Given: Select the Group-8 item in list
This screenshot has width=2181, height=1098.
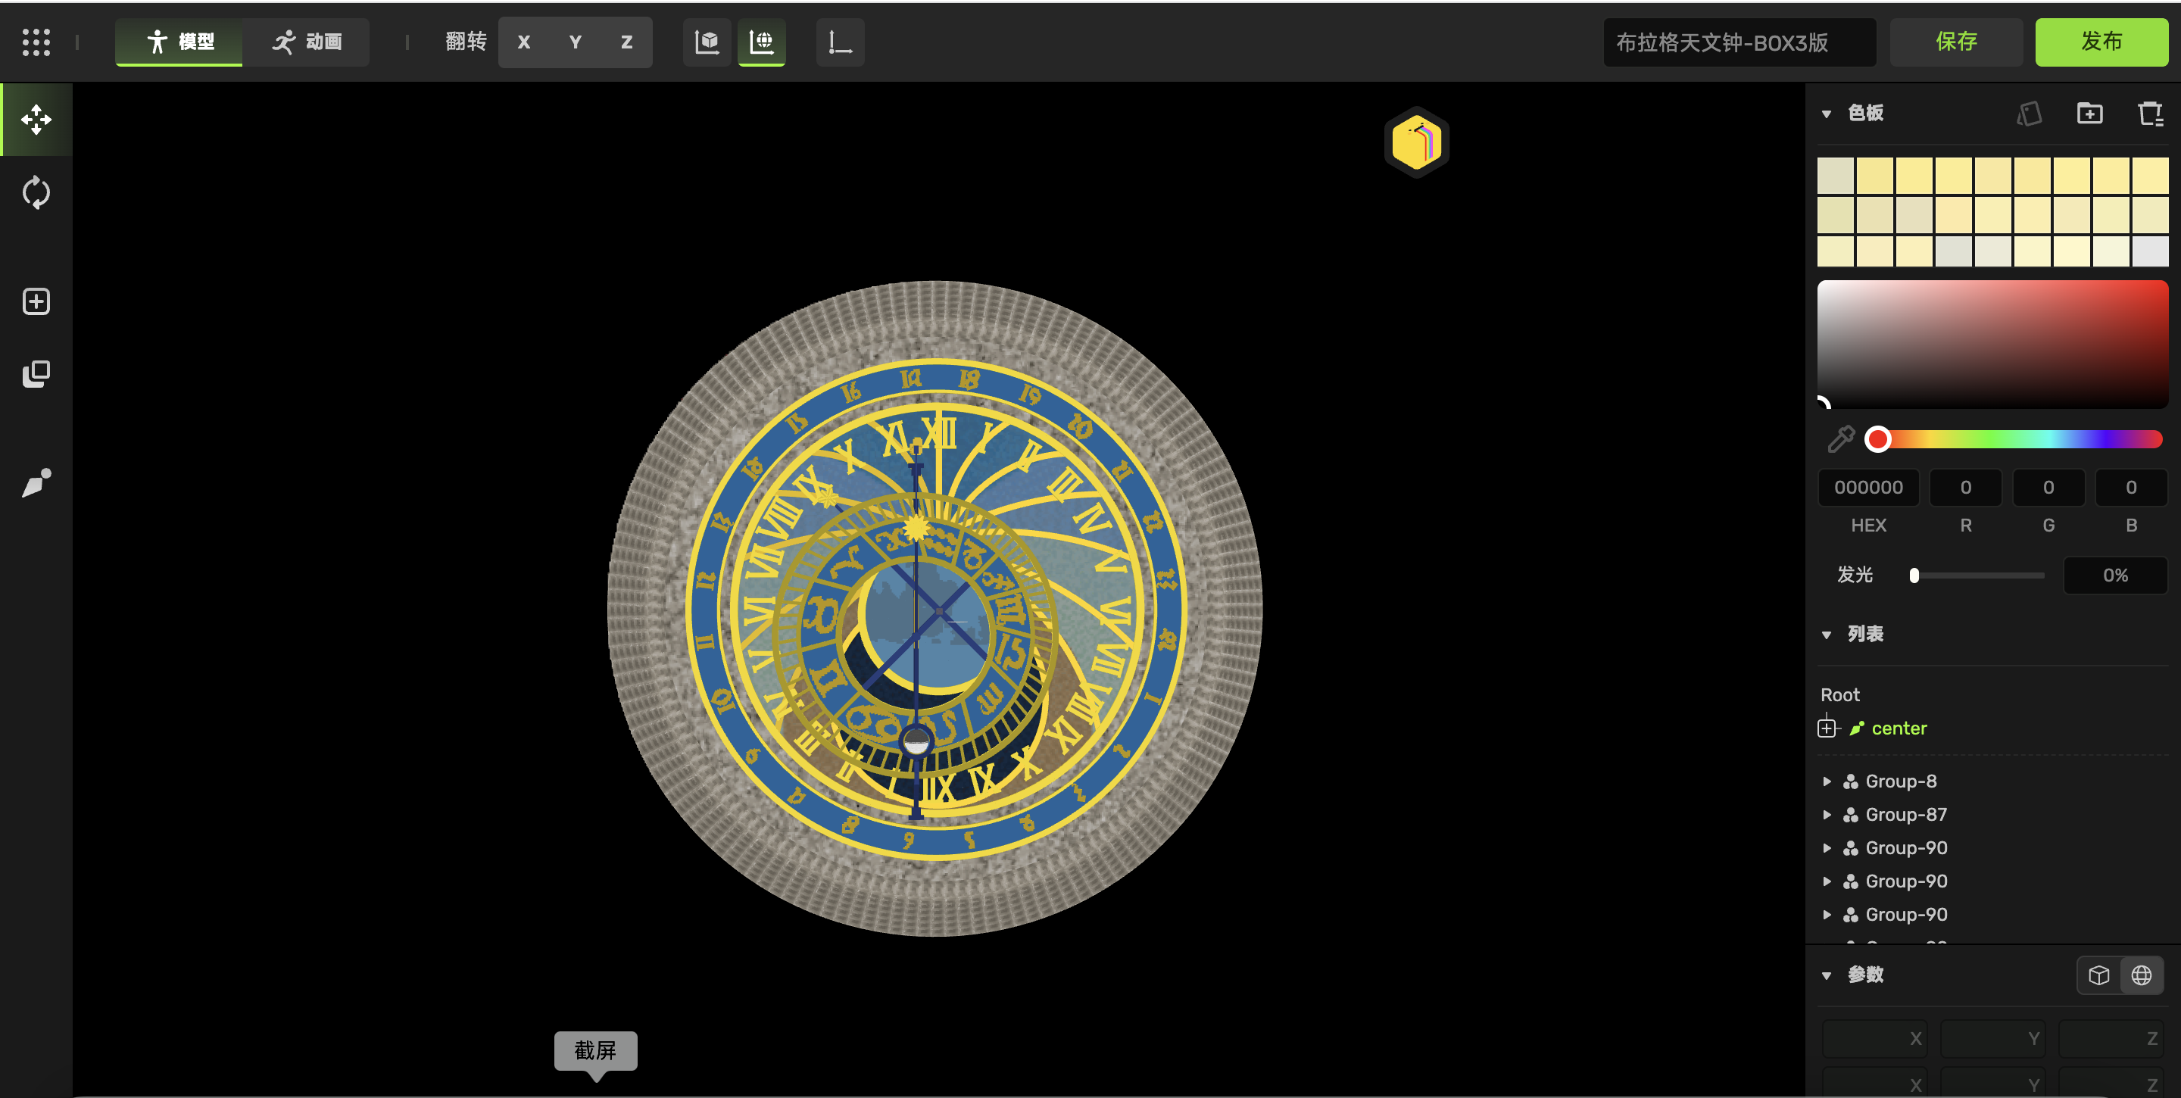Looking at the screenshot, I should point(1901,781).
